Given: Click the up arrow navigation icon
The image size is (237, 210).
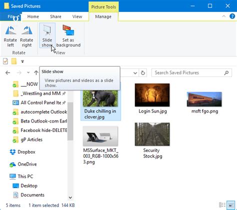Looking at the screenshot, I should pos(36,72).
